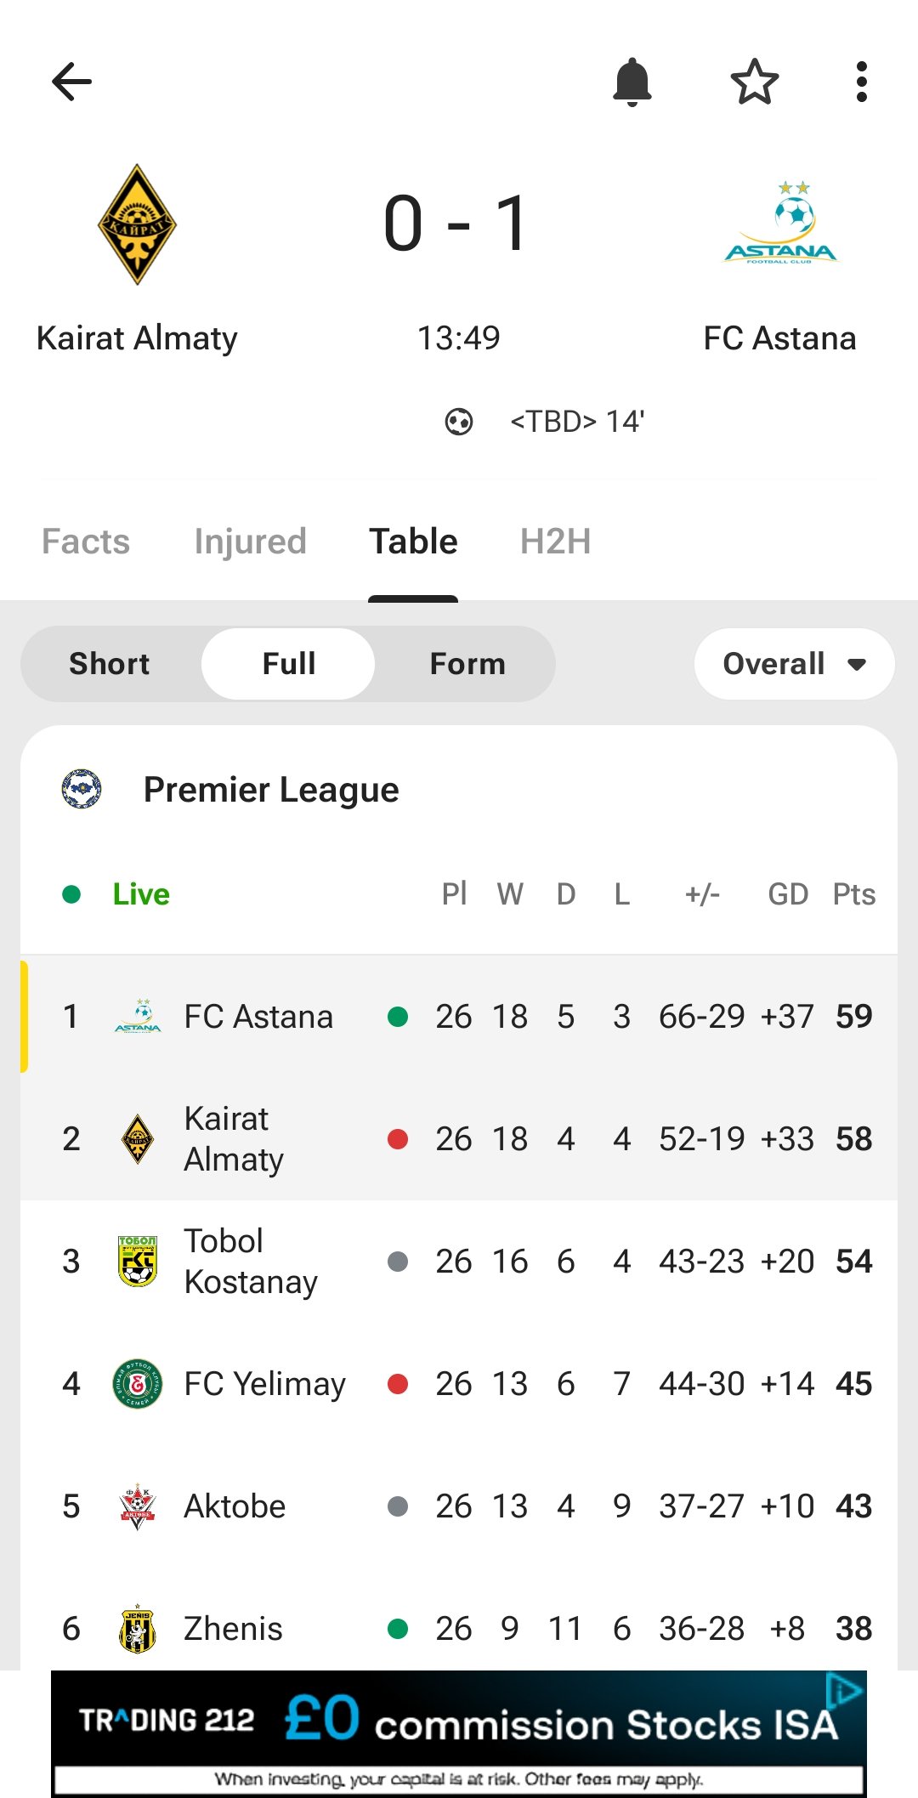Viewport: 918px width, 1798px height.
Task: Open the Facts tab
Action: click(86, 542)
